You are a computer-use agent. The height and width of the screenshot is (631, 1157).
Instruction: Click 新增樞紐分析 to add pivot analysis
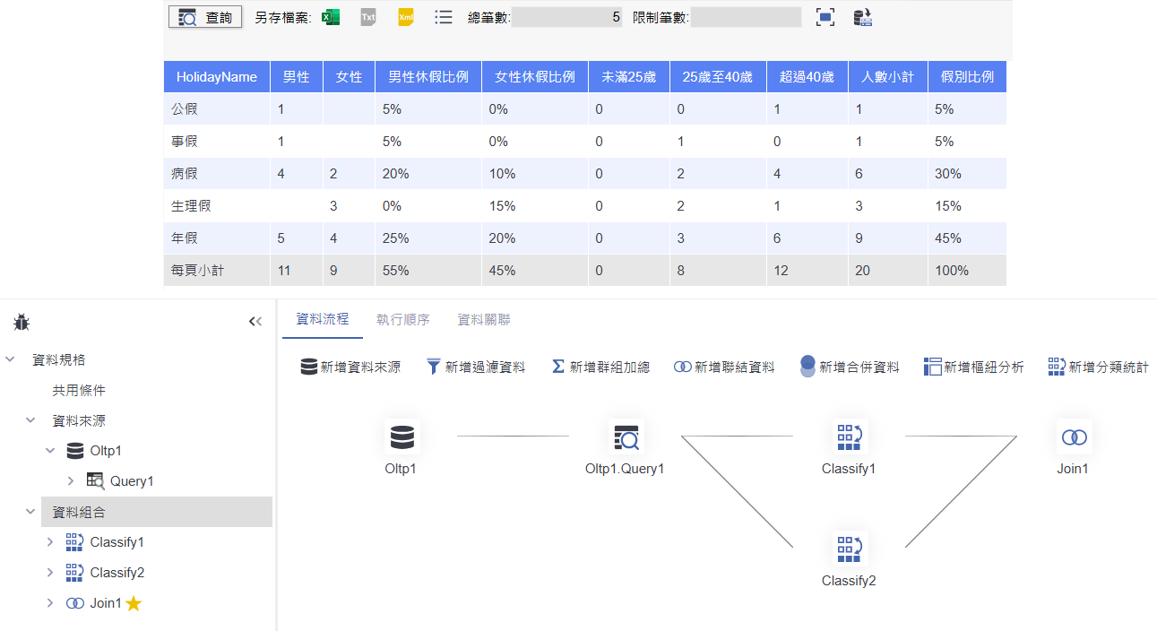click(x=973, y=367)
